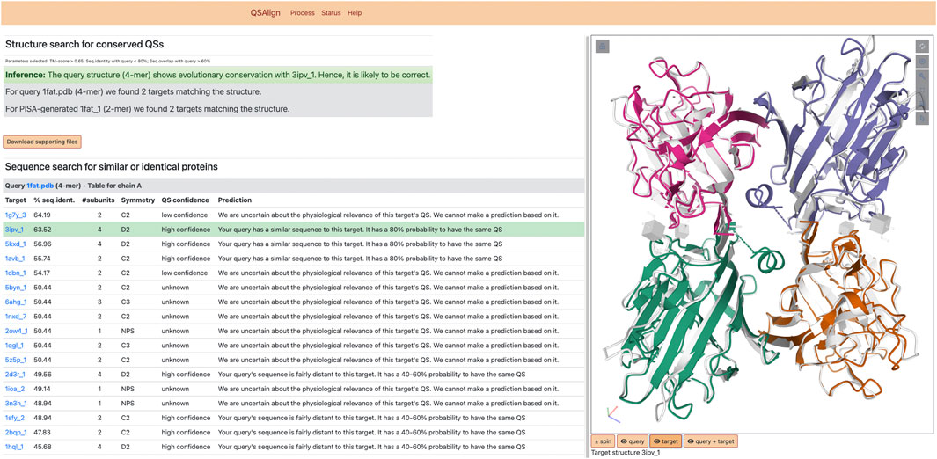Open target link 2bqp_1
The height and width of the screenshot is (459, 937).
click(x=16, y=432)
